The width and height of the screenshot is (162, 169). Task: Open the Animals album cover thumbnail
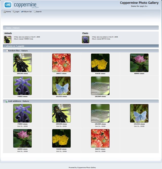tap(8, 40)
